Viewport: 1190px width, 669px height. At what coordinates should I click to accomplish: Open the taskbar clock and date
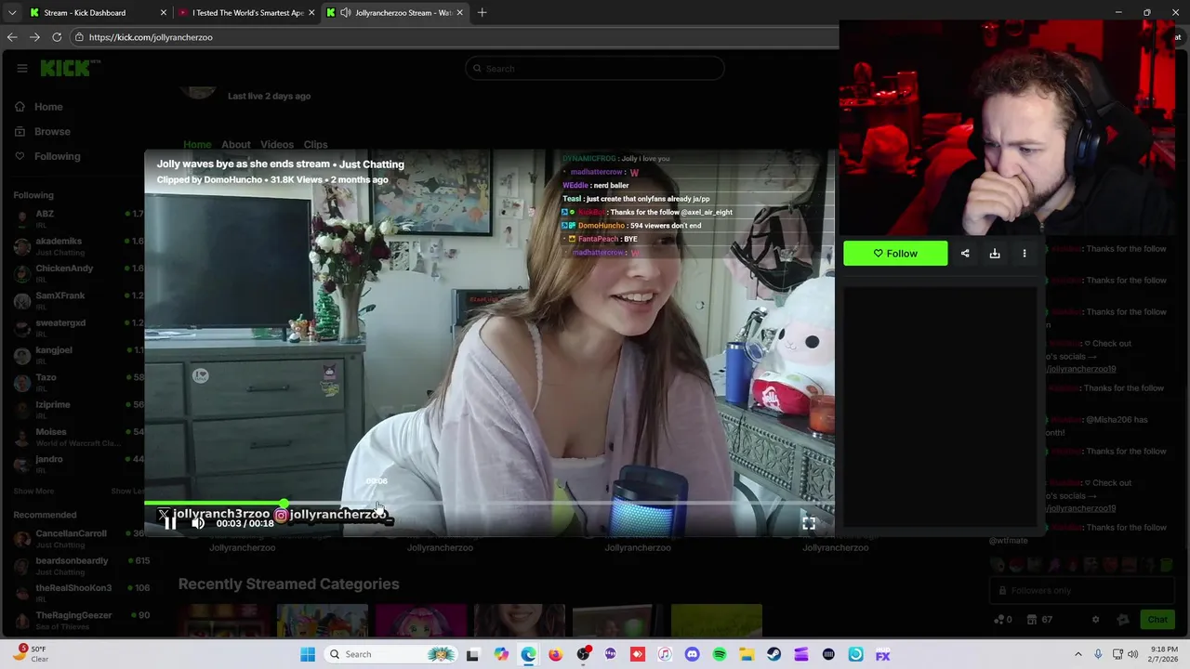pos(1164,654)
